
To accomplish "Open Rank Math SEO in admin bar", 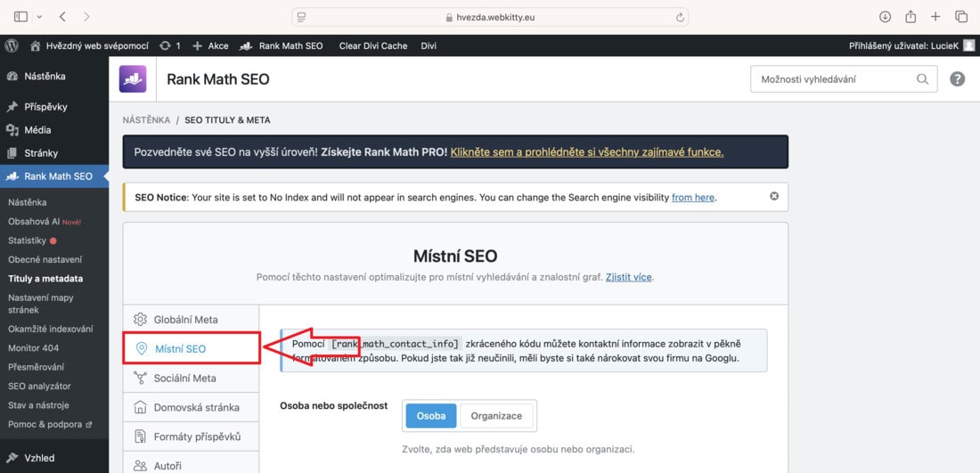I will point(282,45).
